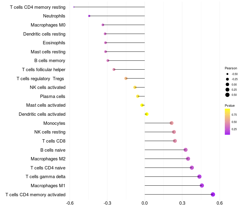Click the T cells CD8 data point
This screenshot has width=241, height=211.
[x=175, y=141]
